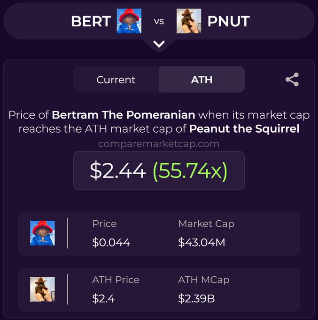Click the share icon
318x320 pixels.
pyautogui.click(x=292, y=80)
